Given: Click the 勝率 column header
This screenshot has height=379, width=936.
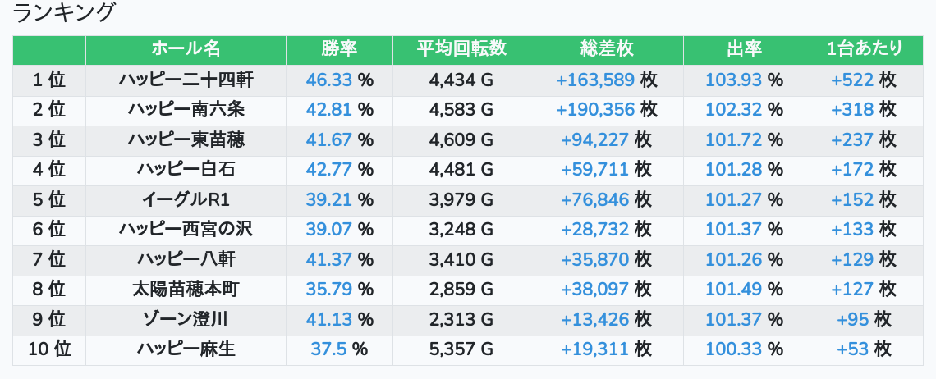Looking at the screenshot, I should coord(339,49).
